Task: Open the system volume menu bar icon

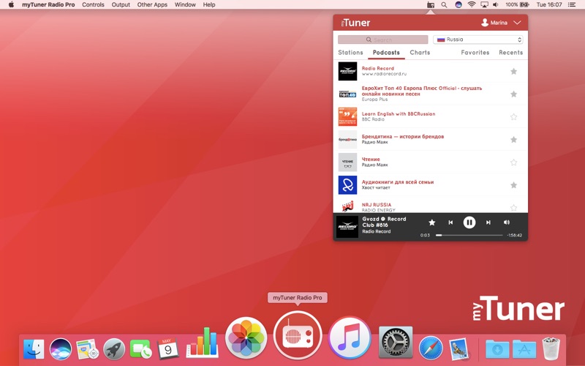Action: (x=496, y=4)
